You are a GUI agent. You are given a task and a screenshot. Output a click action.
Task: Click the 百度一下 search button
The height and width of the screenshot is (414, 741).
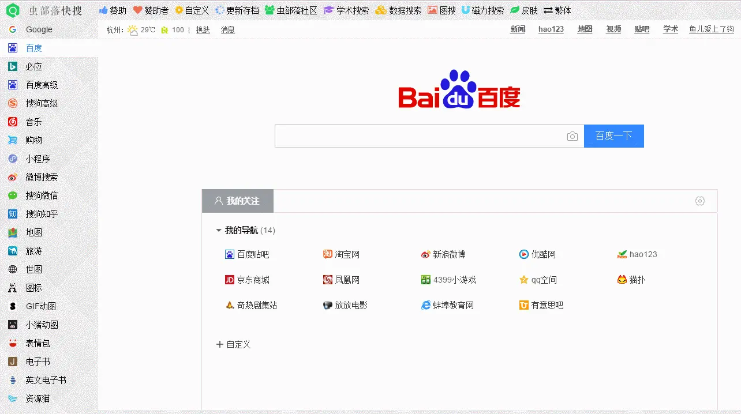(614, 136)
